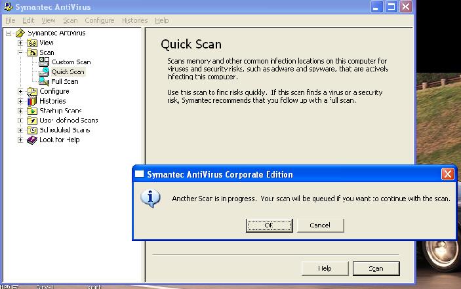Expand the Scheduled Scans tree node
This screenshot has height=289, width=461.
pyautogui.click(x=20, y=130)
